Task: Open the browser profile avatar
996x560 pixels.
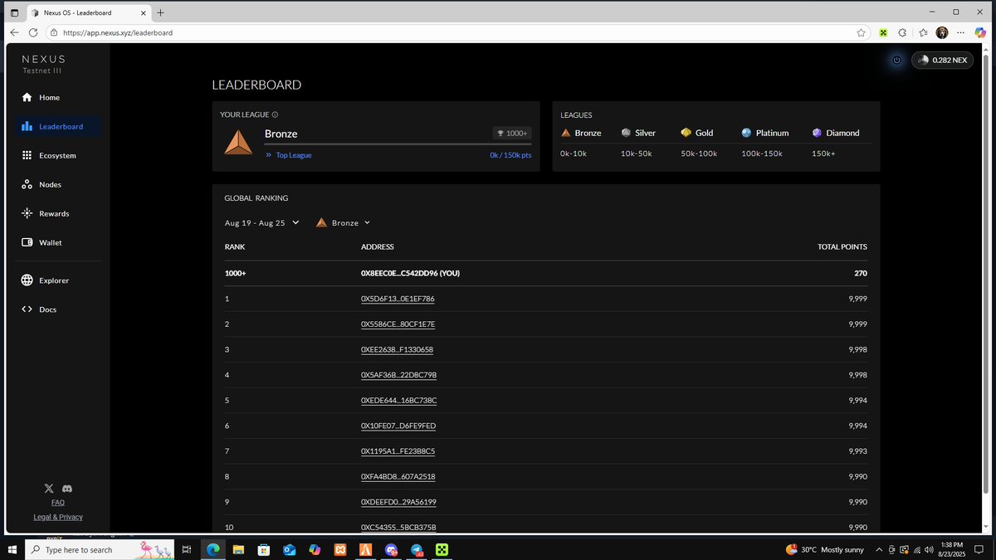Action: (942, 32)
